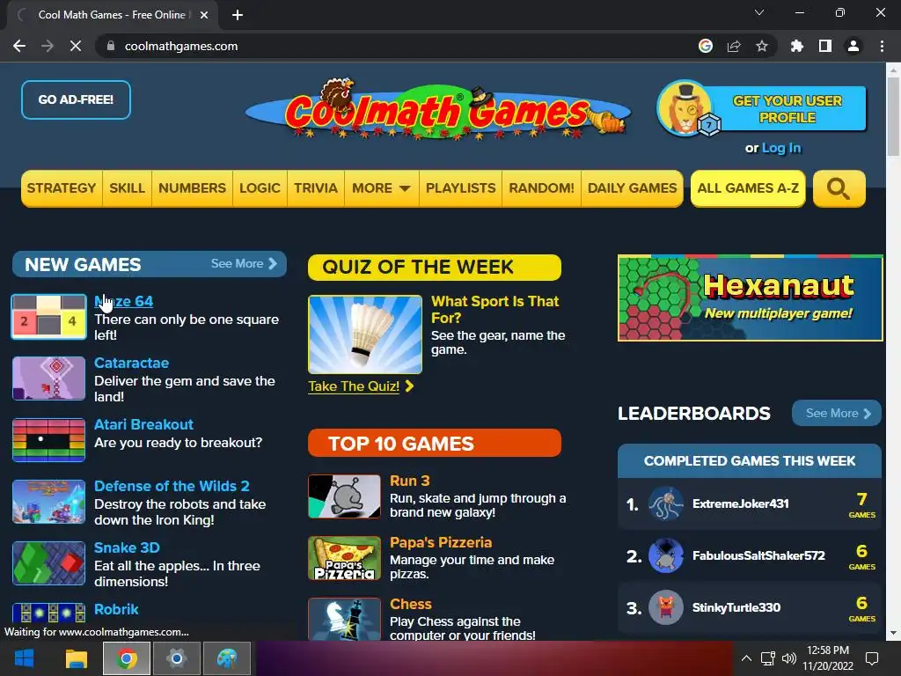The width and height of the screenshot is (901, 676).
Task: Open the Extensions puzzle icon
Action: pos(797,46)
